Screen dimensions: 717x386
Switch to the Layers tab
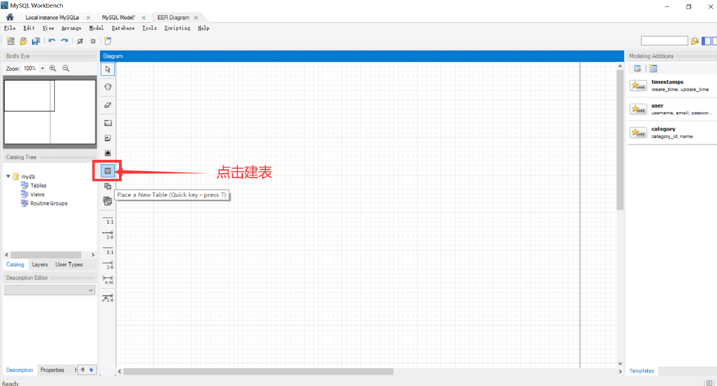(x=40, y=264)
